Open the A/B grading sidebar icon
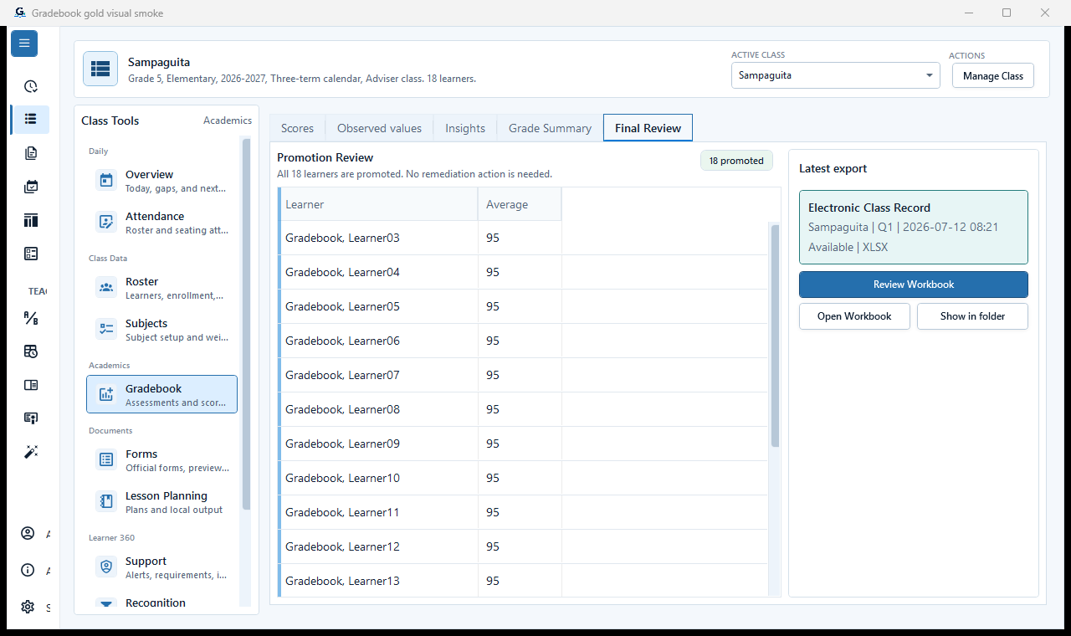The height and width of the screenshot is (636, 1071). [31, 318]
